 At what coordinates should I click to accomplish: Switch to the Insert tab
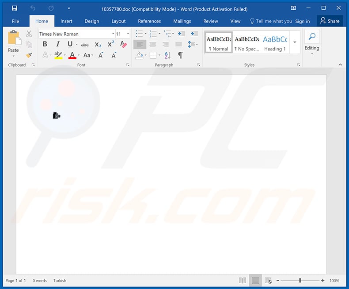[x=66, y=21]
